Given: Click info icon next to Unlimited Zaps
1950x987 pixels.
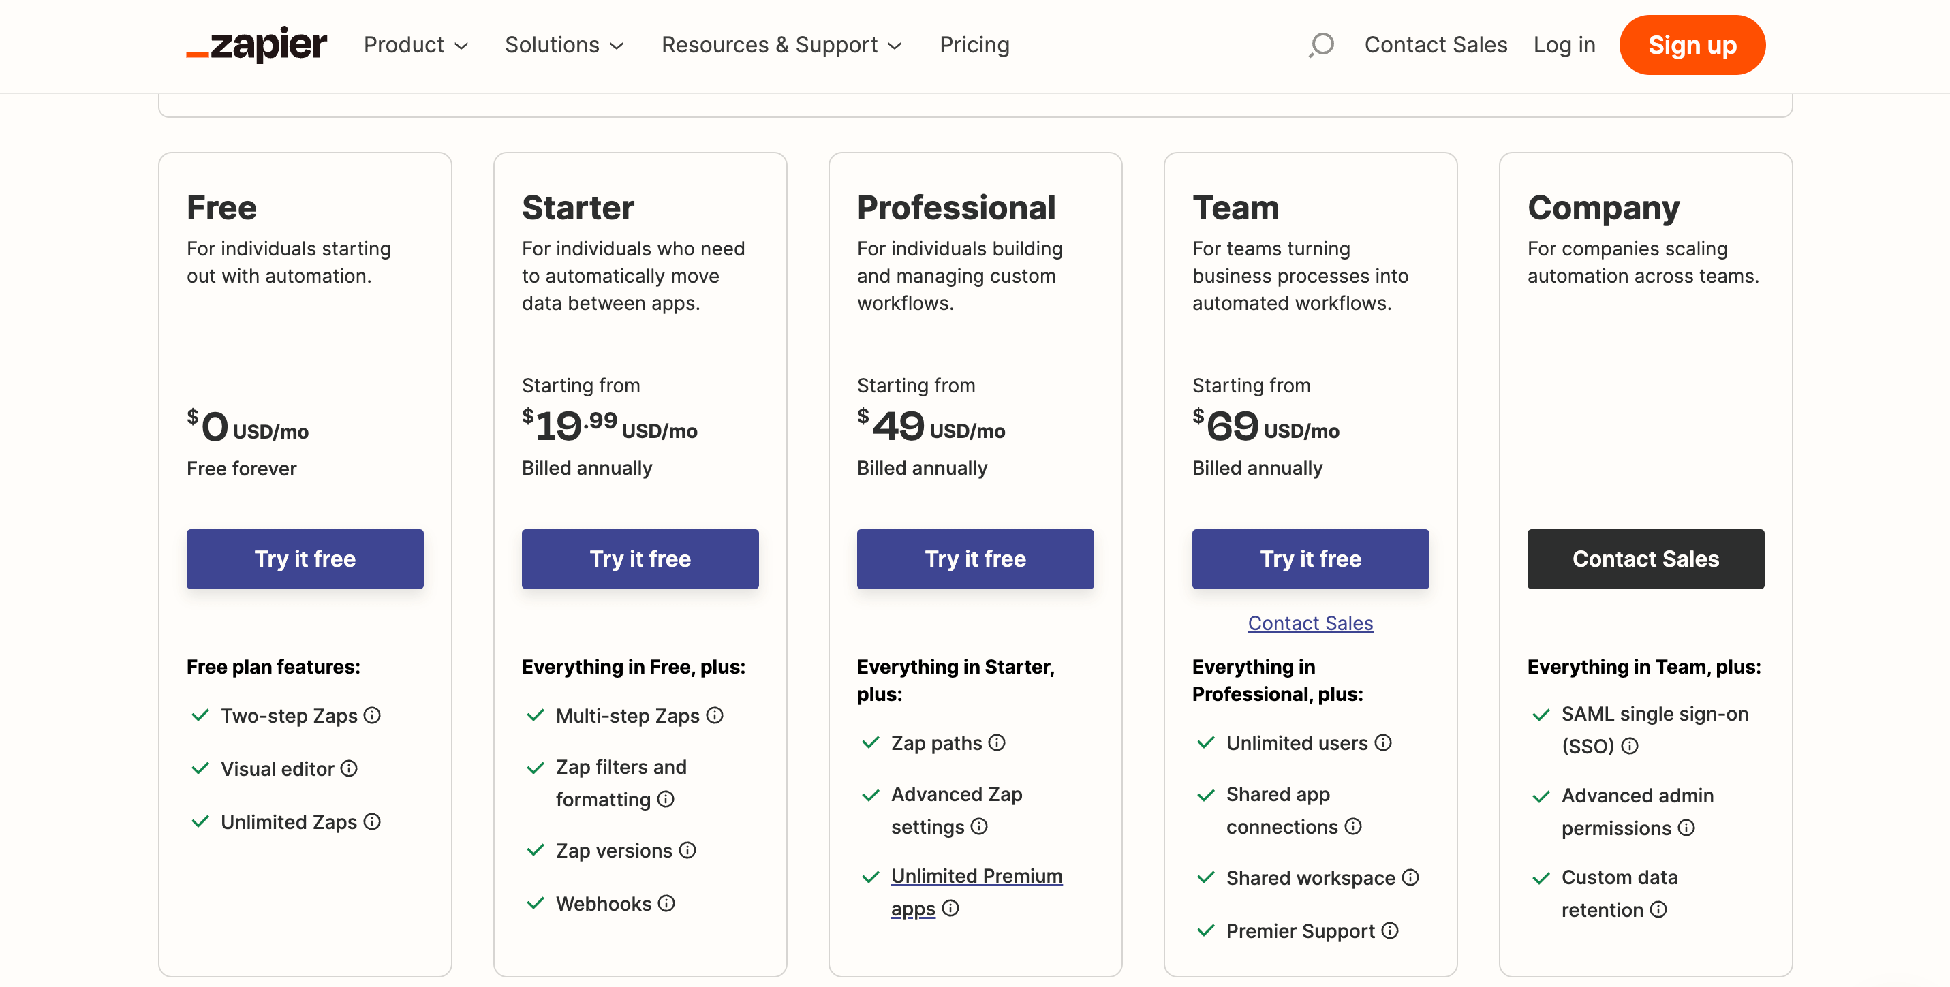Looking at the screenshot, I should click(x=372, y=821).
